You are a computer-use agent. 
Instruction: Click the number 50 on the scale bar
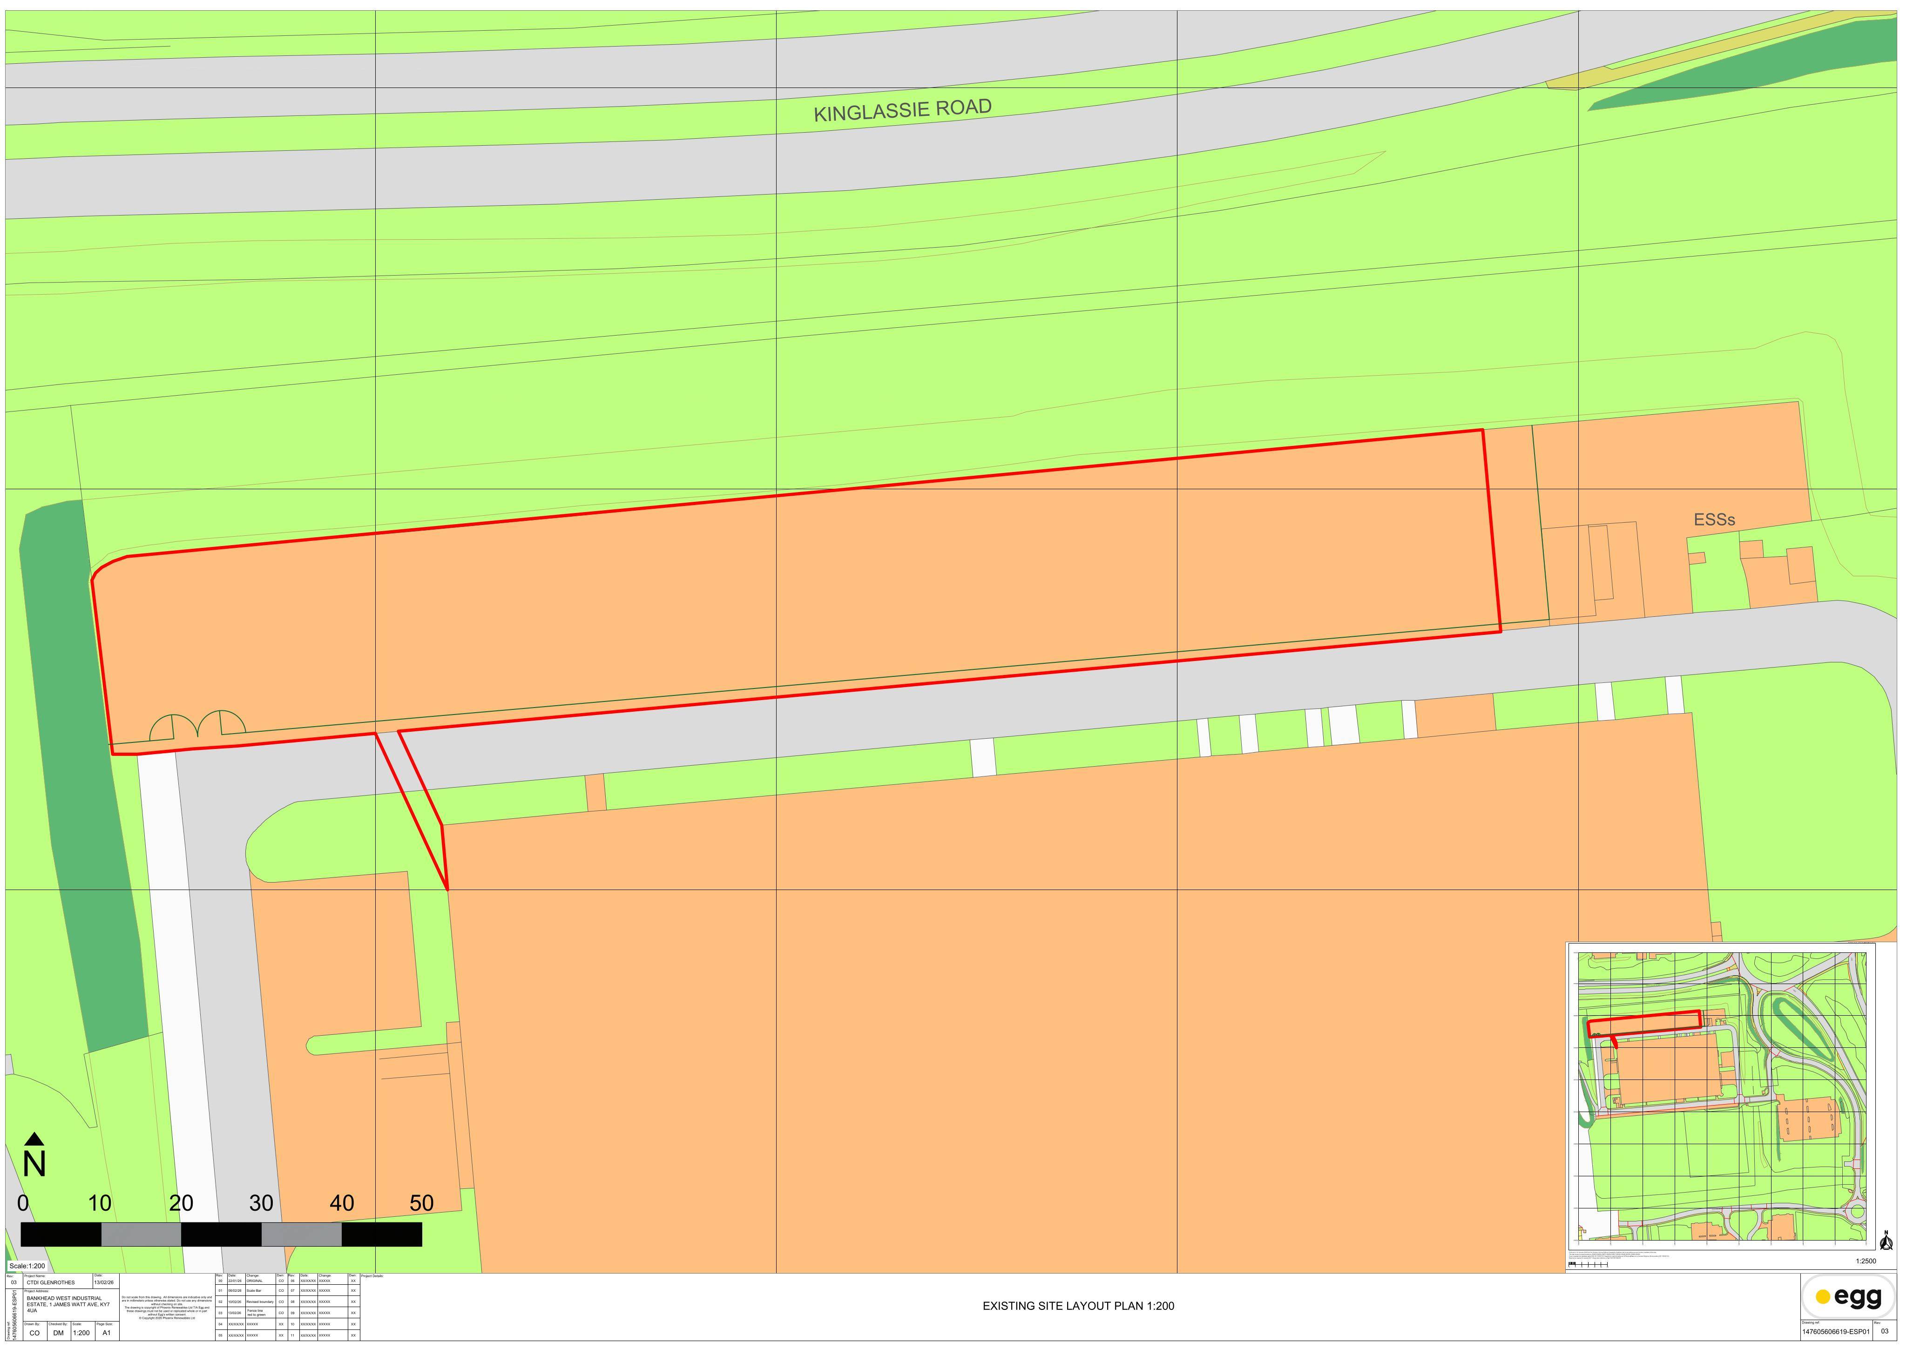coord(421,1203)
